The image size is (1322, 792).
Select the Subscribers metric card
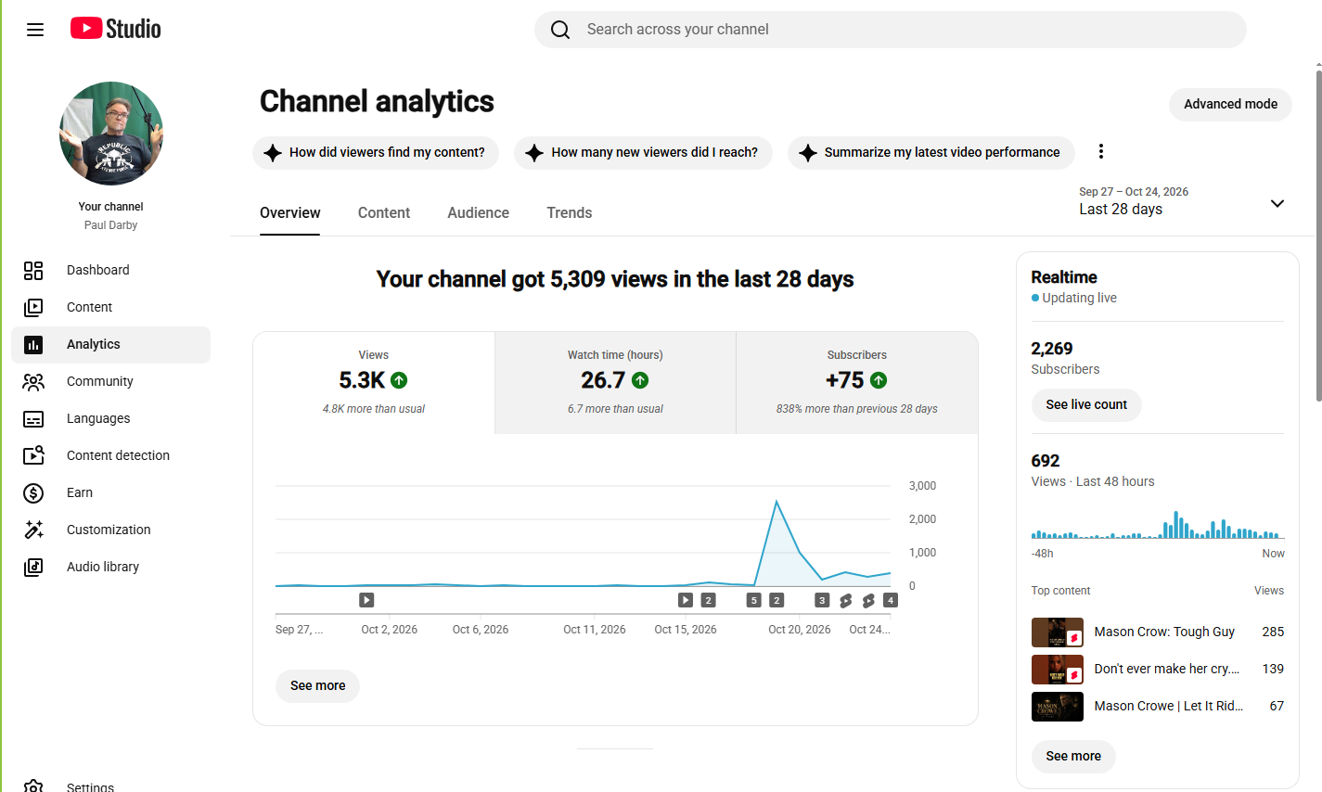pos(857,382)
